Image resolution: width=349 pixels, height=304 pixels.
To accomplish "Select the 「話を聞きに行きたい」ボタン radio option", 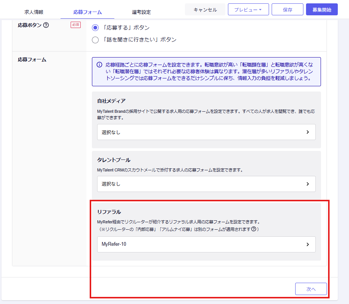I will point(95,40).
